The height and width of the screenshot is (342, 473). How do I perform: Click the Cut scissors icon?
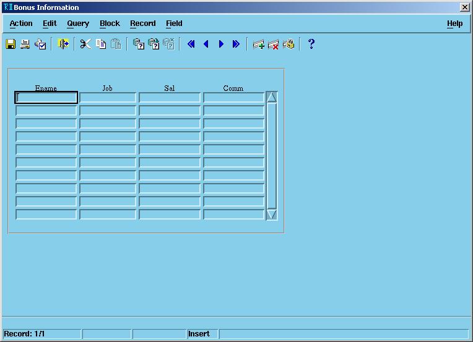pos(85,44)
